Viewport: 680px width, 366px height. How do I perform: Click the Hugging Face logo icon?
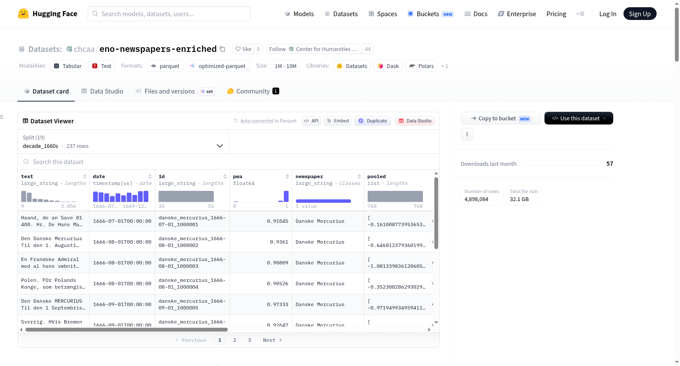point(23,14)
